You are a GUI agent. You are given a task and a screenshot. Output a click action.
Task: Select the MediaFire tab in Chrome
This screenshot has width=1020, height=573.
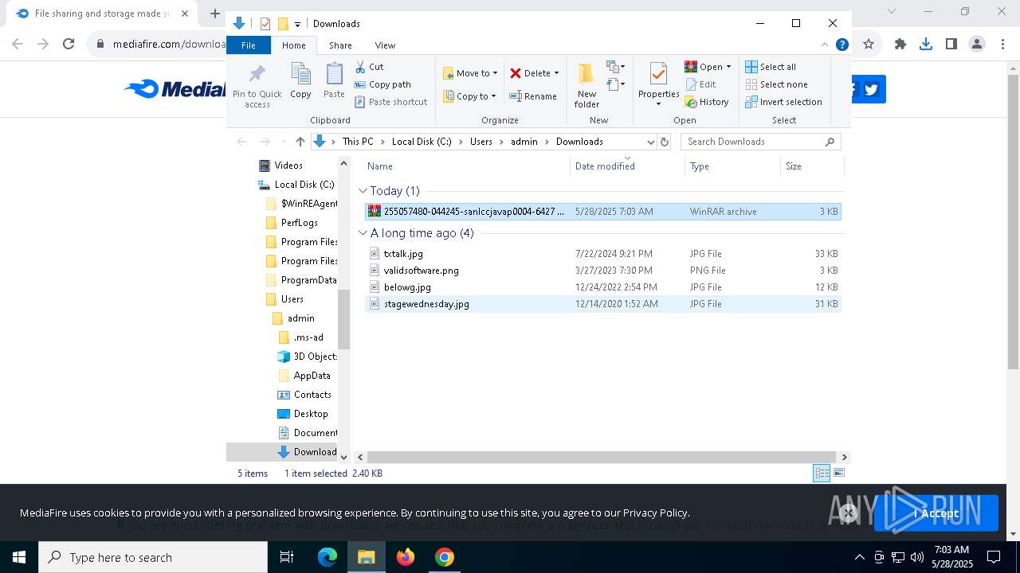click(x=104, y=14)
